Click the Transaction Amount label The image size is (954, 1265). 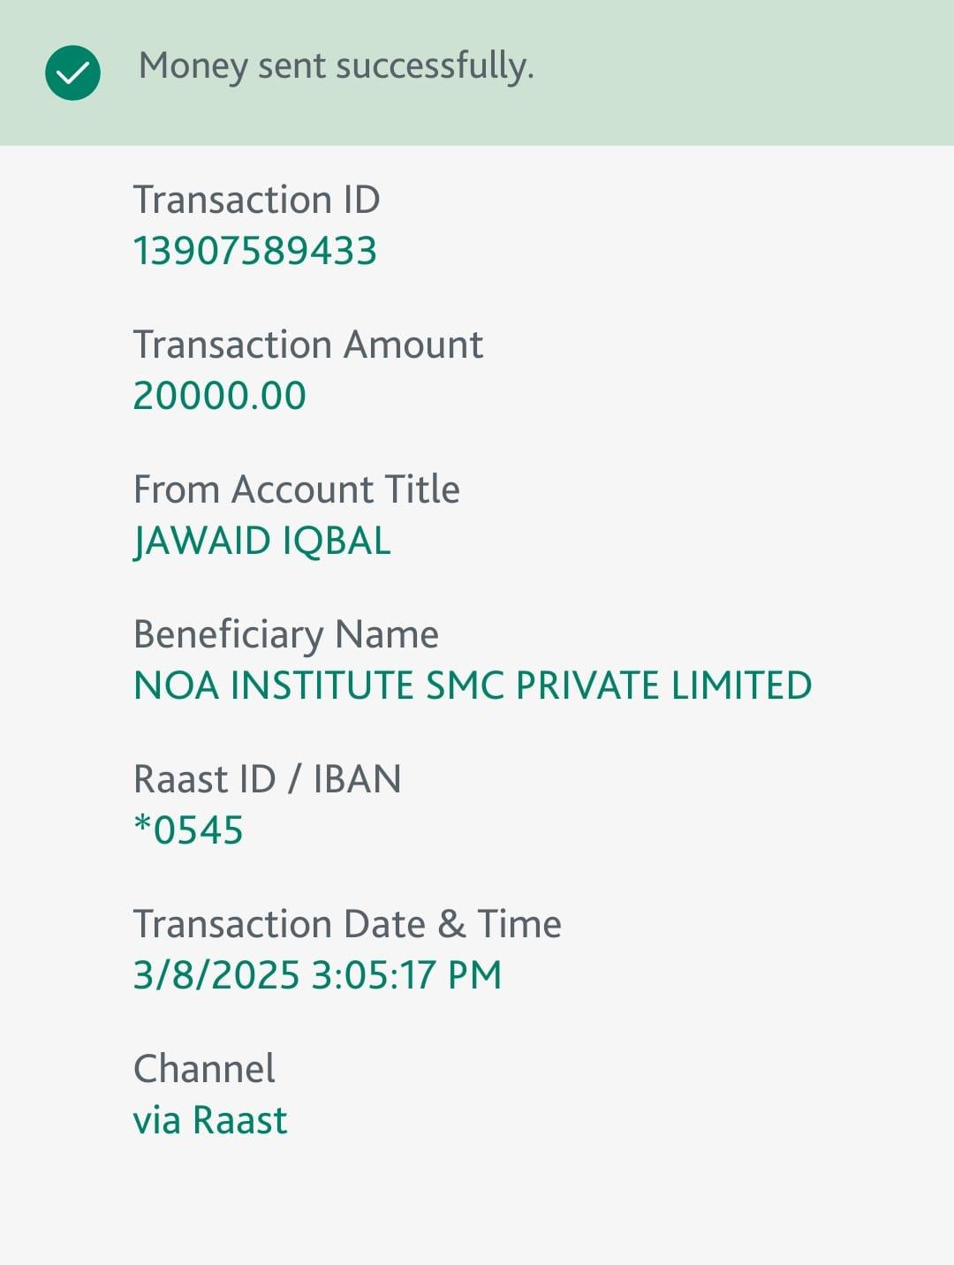(x=307, y=345)
